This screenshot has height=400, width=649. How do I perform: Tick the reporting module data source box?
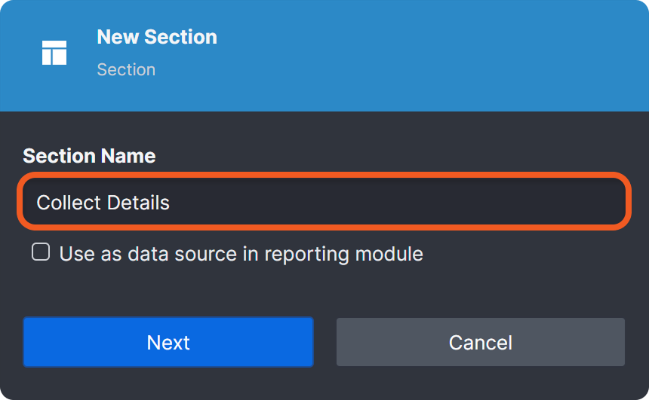[x=41, y=252]
